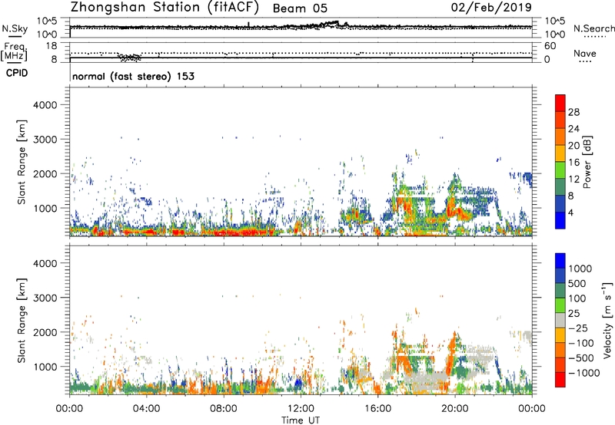Click the dotted N.Search legend line sample

594,37
